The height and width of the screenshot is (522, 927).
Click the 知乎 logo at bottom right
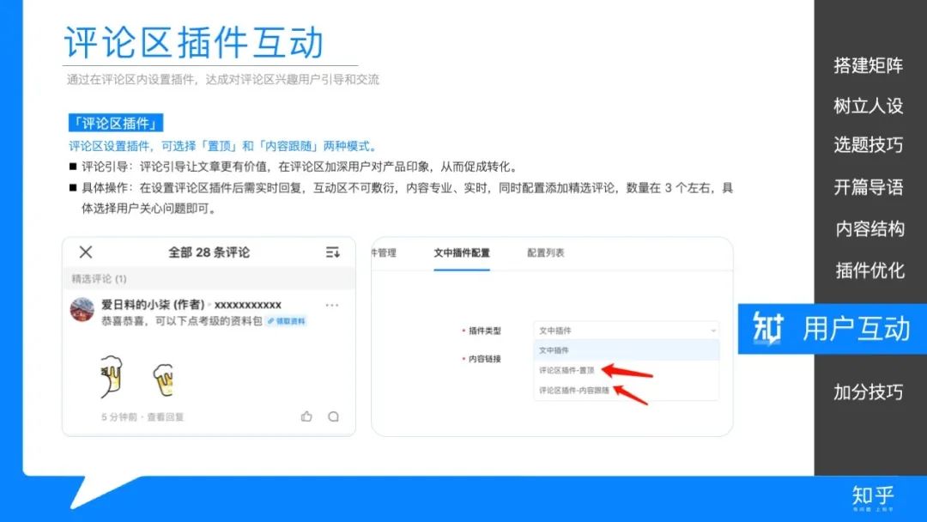coord(873,498)
